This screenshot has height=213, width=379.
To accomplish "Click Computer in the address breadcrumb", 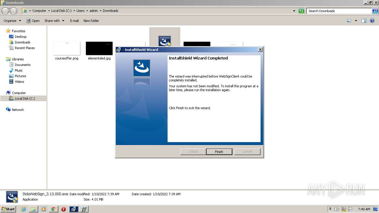I will tap(39, 11).
